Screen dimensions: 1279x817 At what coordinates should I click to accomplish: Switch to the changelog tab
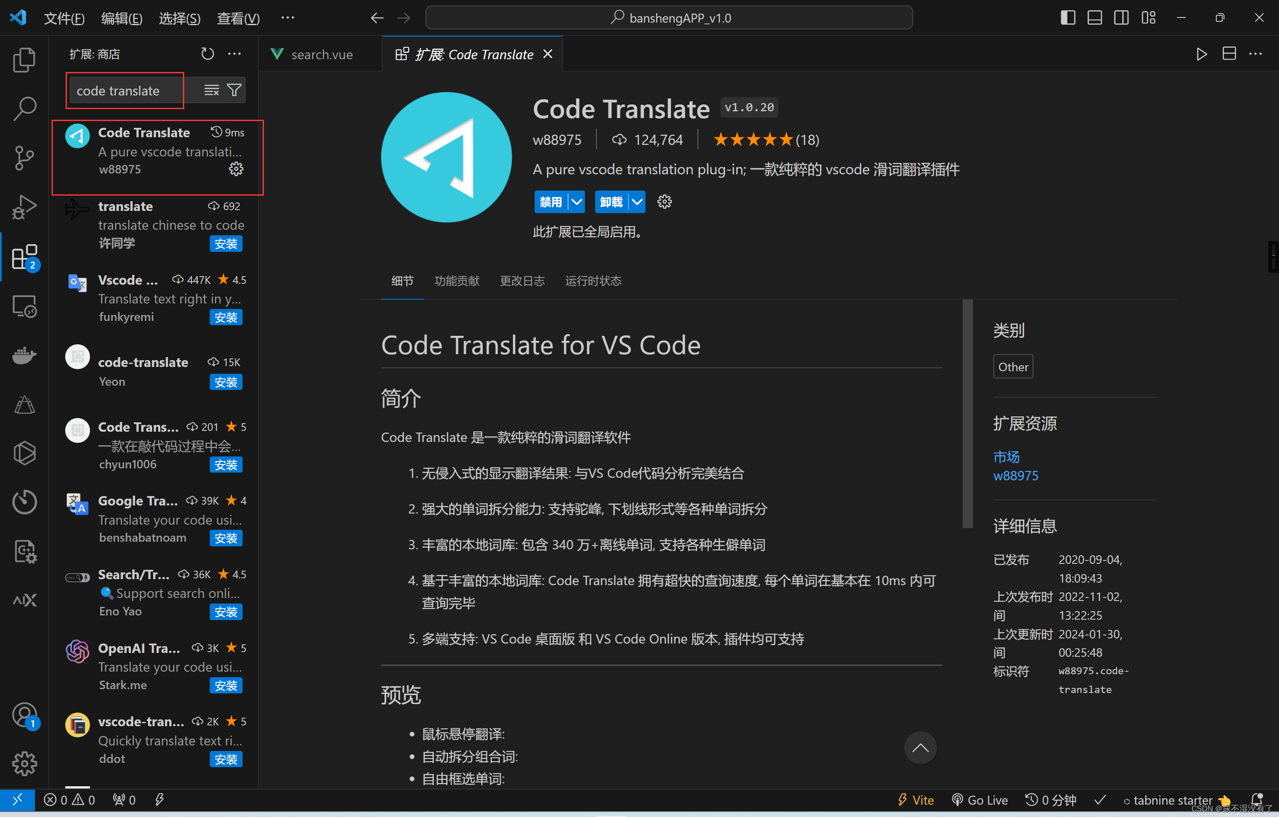[522, 281]
